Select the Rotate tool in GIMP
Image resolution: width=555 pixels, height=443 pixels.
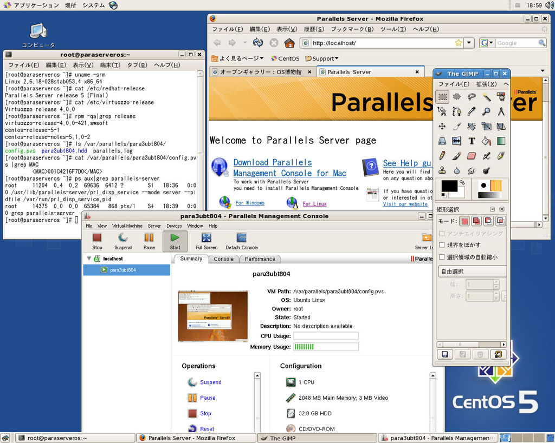coord(472,126)
